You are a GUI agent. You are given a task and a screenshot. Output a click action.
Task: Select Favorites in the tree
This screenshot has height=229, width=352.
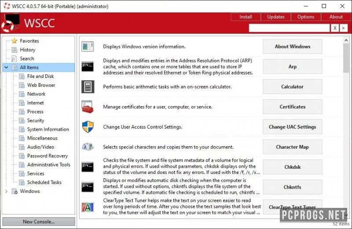pyautogui.click(x=29, y=41)
